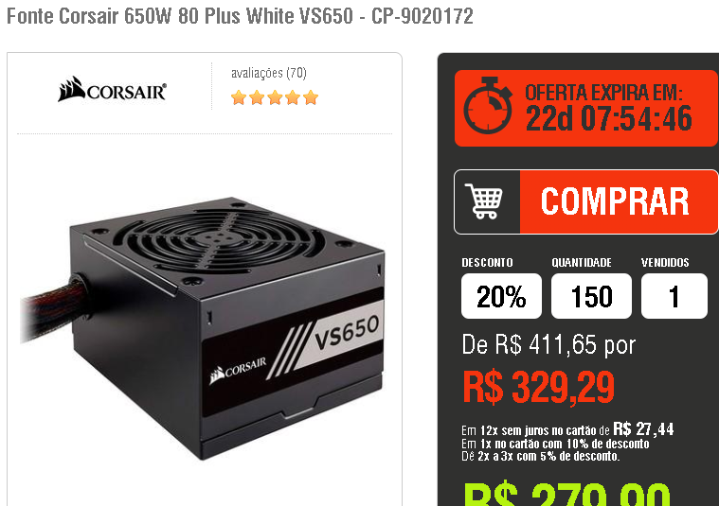This screenshot has height=506, width=719.
Task: Click the fifth rating star
Action: coord(311,97)
